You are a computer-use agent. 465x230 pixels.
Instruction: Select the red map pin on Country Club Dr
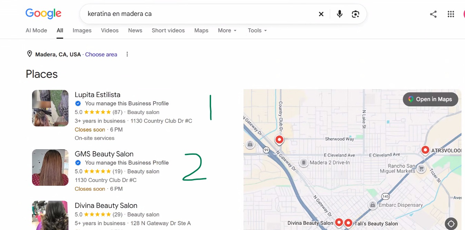click(x=279, y=140)
